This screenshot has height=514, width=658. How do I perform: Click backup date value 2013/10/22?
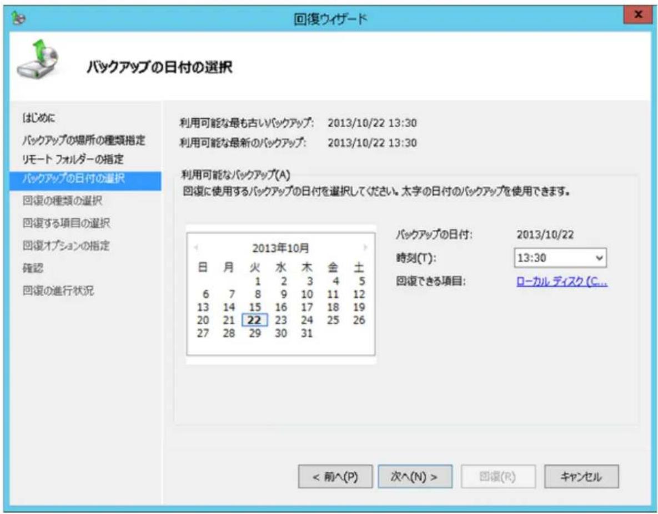coord(545,234)
